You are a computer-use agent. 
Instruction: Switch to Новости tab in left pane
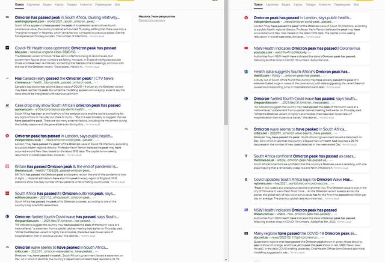[x=86, y=4]
